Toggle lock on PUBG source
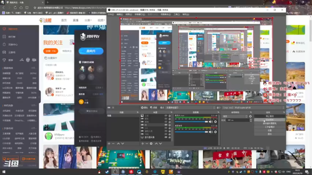 tap(170, 134)
